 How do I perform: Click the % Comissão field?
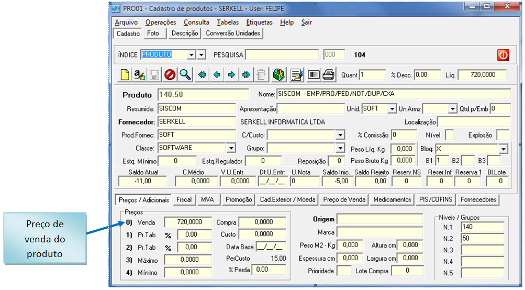click(x=404, y=135)
